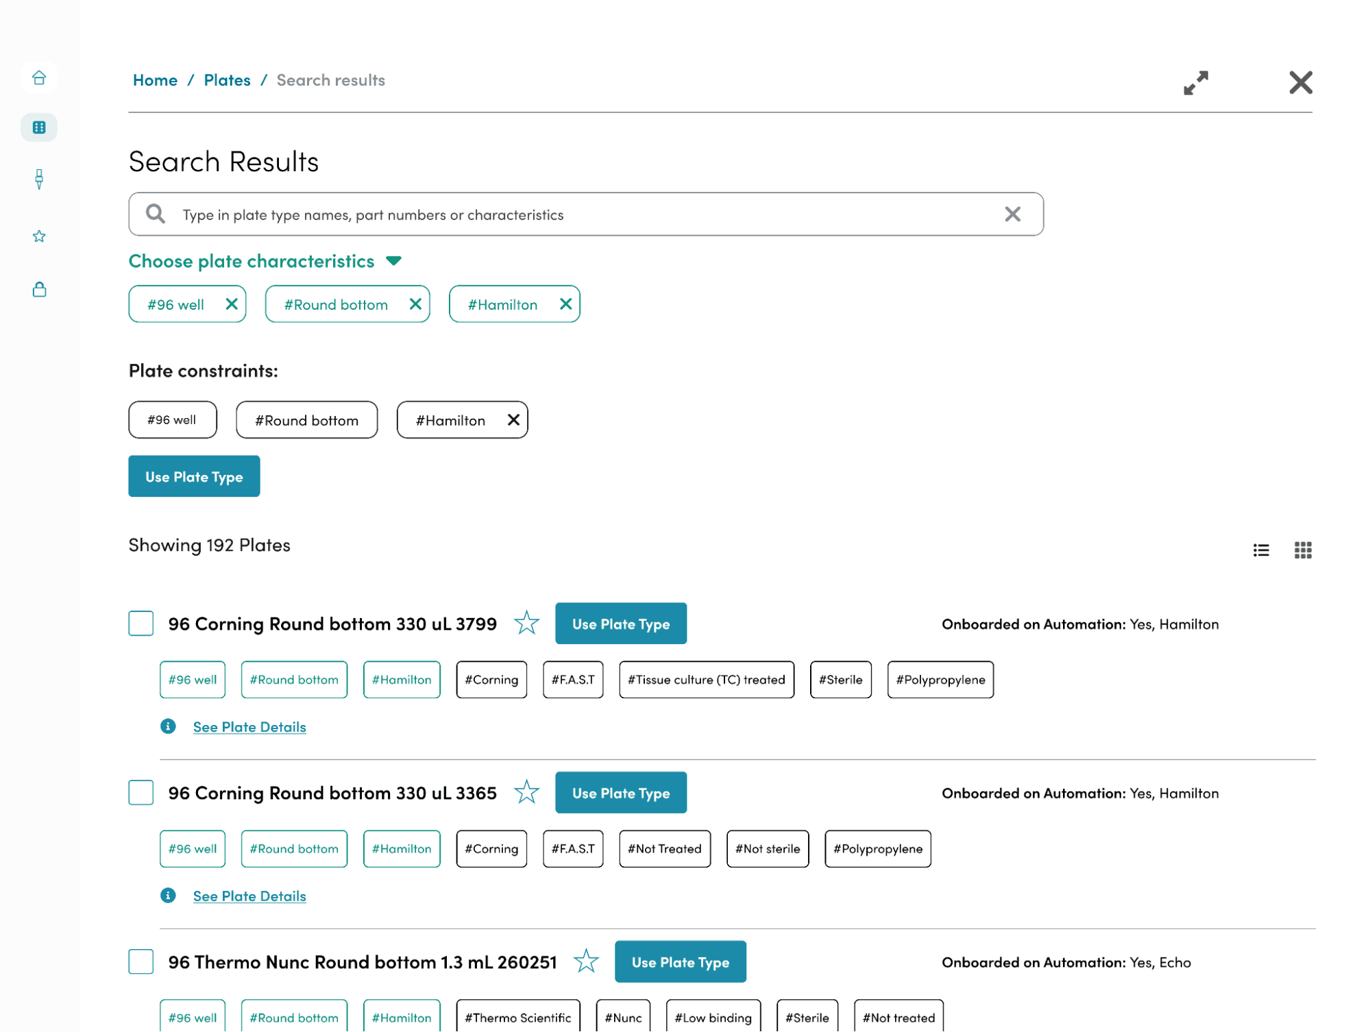Click #Sterile tag on Corning 3799
Viewport: 1370px width, 1032px height.
point(841,680)
